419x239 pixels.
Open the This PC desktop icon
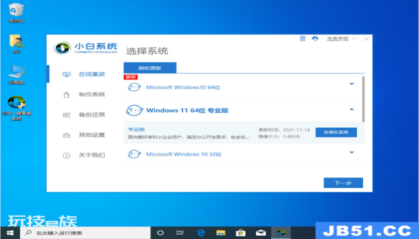[16, 75]
